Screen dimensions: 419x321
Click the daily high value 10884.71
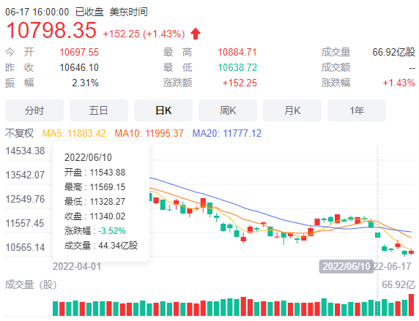click(237, 52)
